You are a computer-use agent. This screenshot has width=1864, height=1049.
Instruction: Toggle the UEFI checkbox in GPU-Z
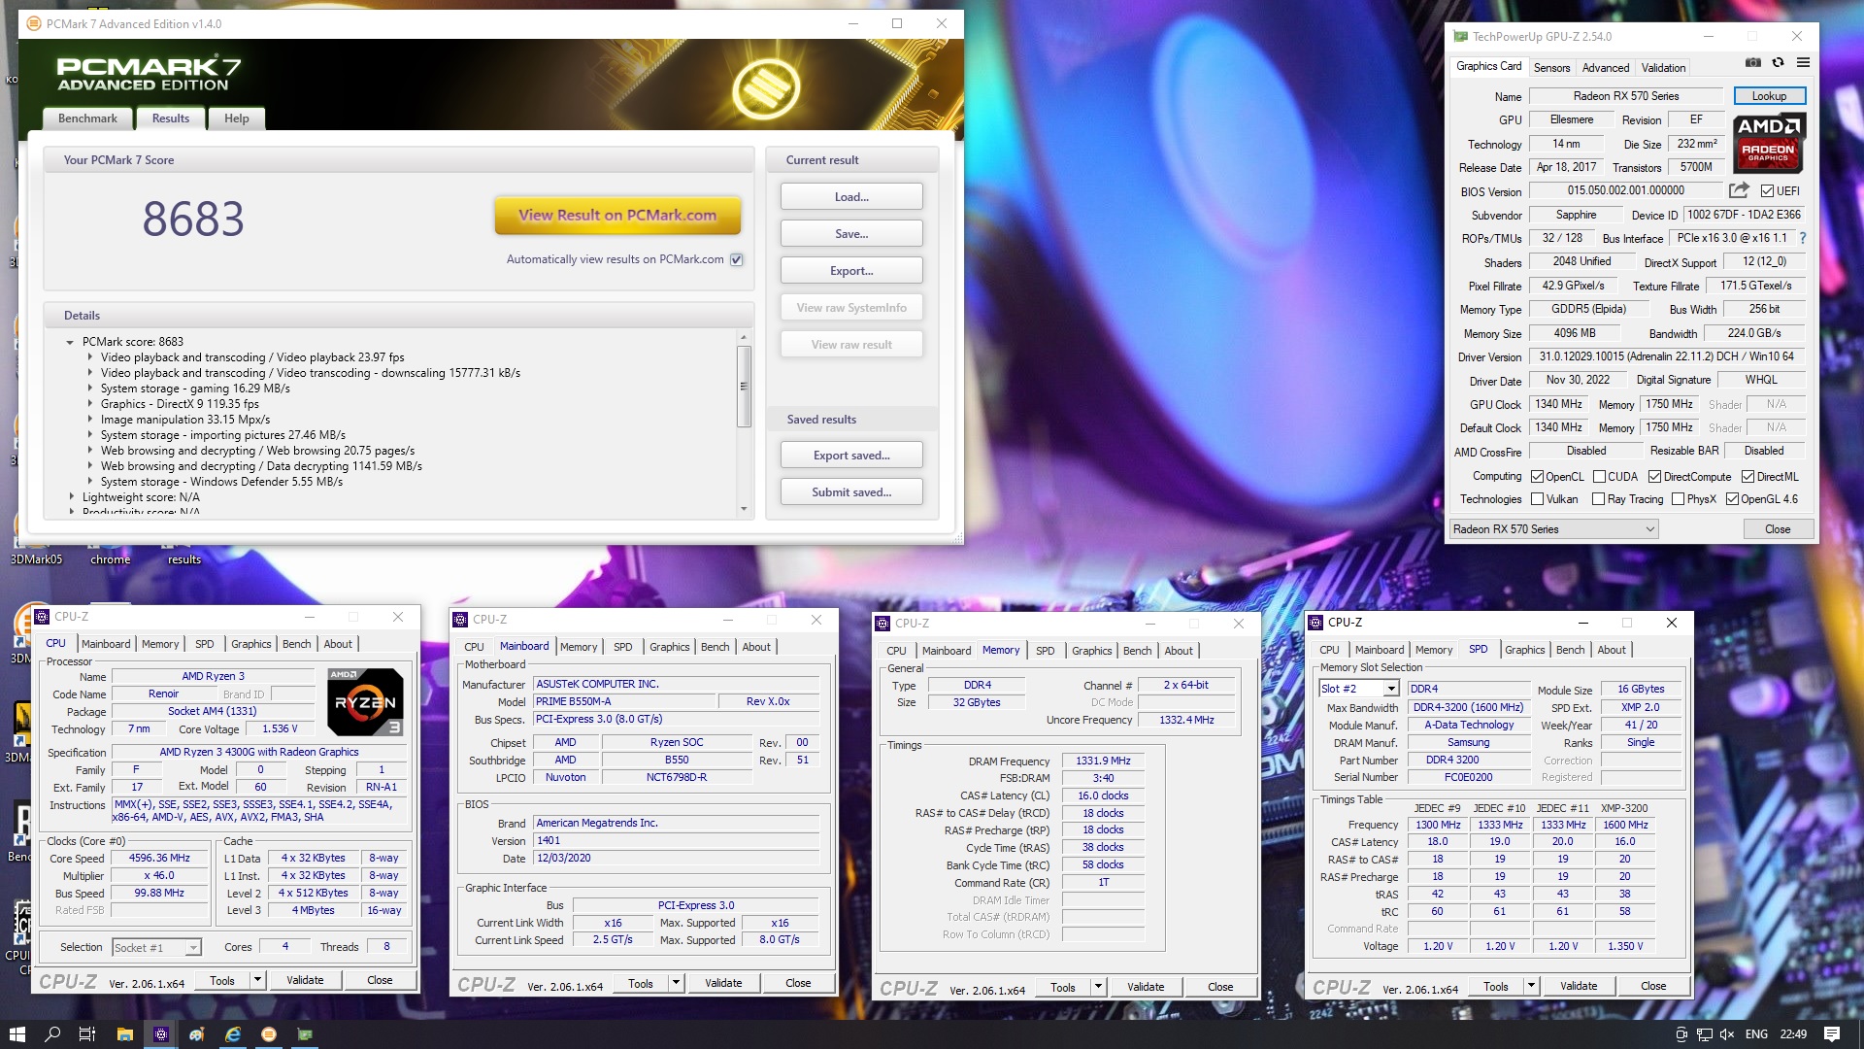tap(1767, 191)
